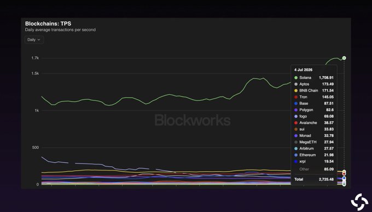Click the Tron red legend dot

pos(296,97)
